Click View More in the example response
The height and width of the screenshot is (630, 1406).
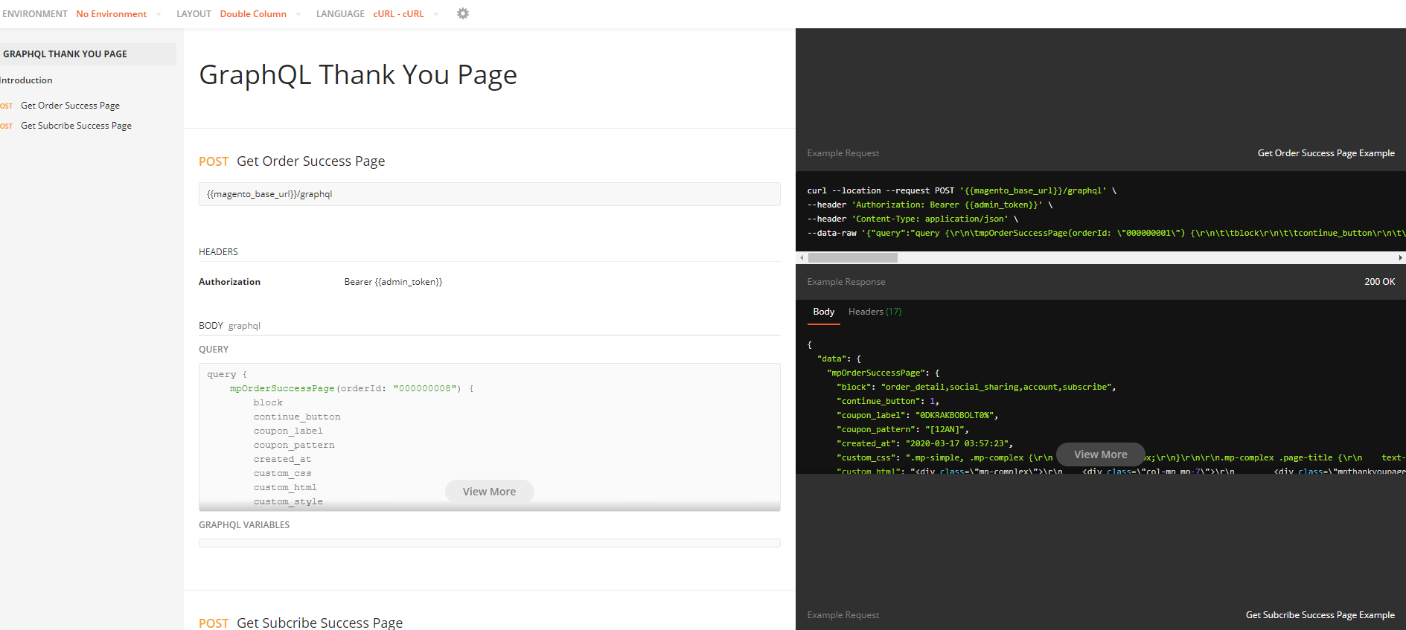coord(1100,454)
